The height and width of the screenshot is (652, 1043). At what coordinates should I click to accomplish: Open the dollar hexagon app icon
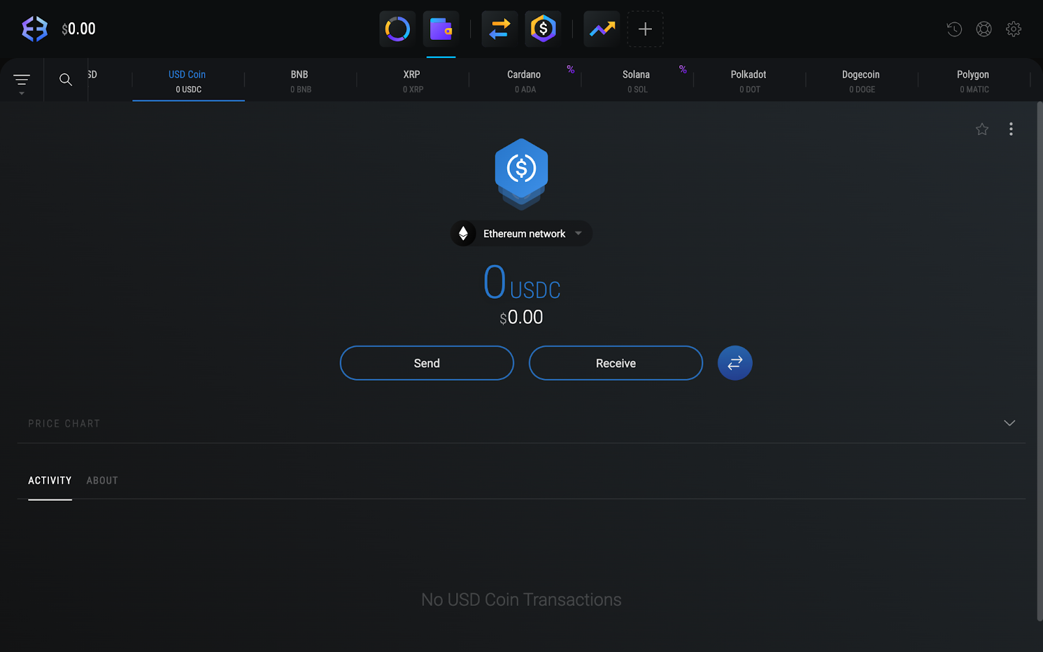(543, 29)
